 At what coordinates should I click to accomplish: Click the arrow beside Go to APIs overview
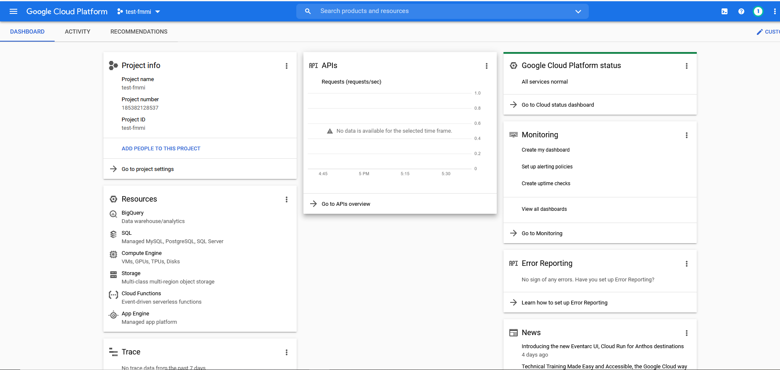(314, 204)
